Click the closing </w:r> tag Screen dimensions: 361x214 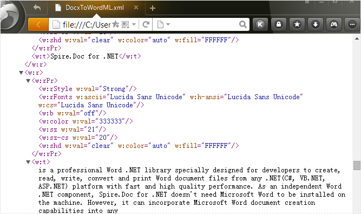[36, 64]
